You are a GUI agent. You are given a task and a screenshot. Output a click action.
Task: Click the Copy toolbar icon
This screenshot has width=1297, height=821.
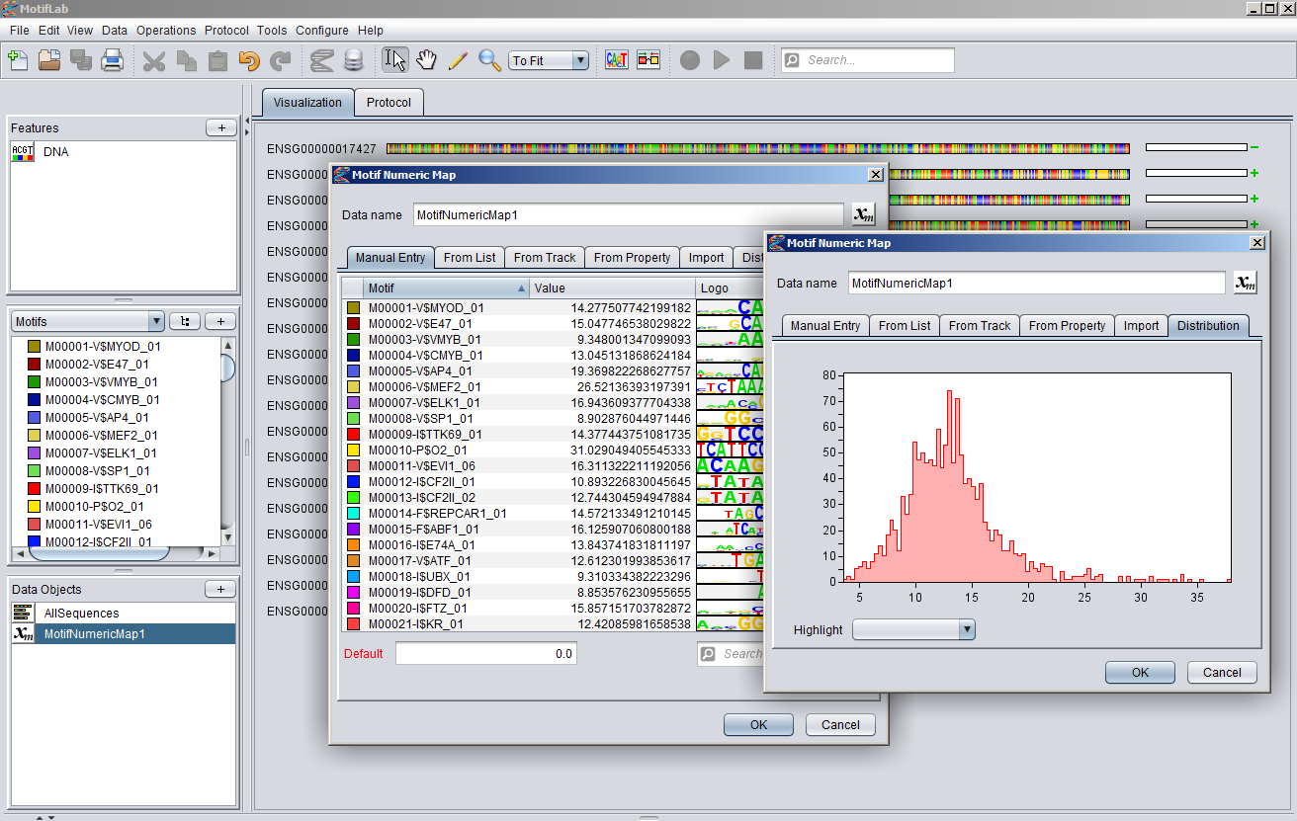tap(186, 60)
